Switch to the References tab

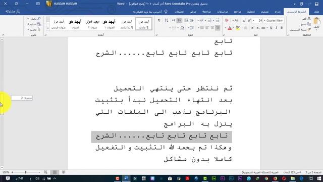[x=238, y=12]
